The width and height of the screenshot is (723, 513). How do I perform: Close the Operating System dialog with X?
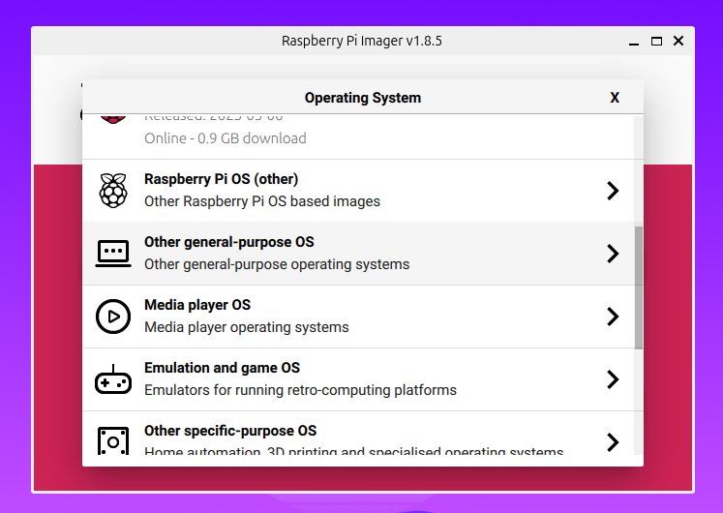point(615,98)
